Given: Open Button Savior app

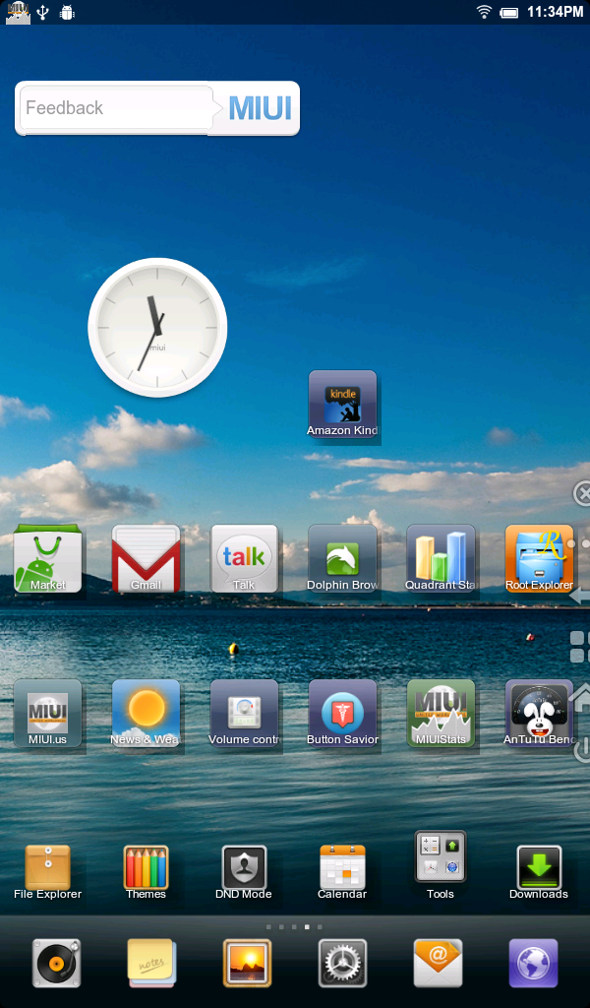Looking at the screenshot, I should pos(342,714).
